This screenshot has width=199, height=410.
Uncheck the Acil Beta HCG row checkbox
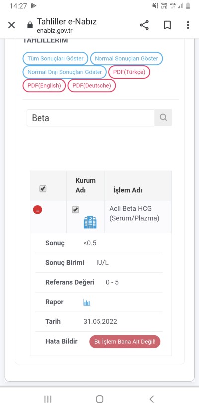coord(76,209)
